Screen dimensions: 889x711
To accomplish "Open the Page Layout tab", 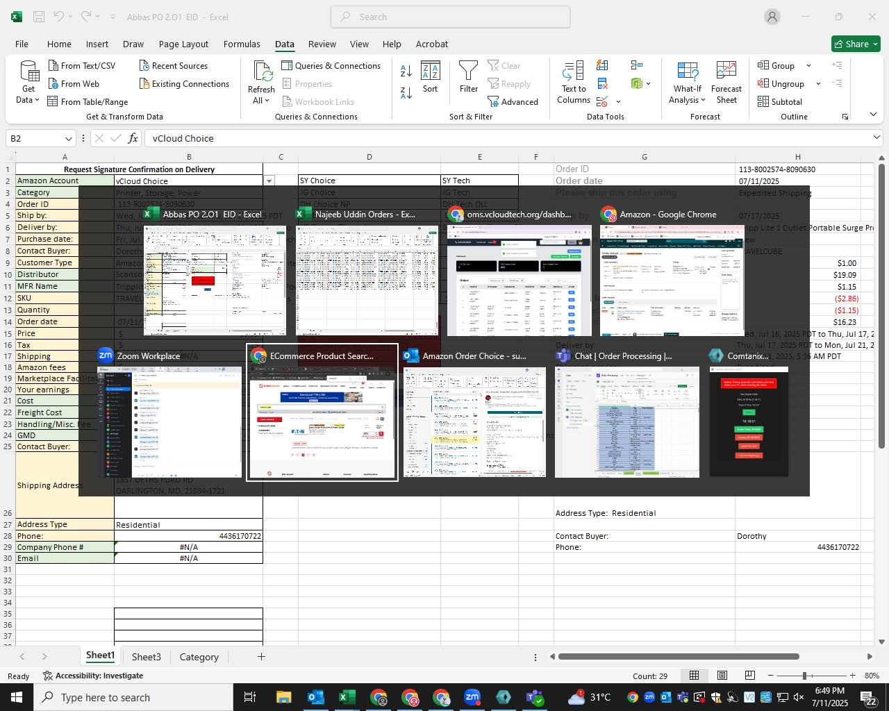I will tap(183, 44).
